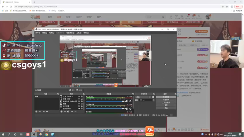Open the Windows Start menu

pos(3,134)
